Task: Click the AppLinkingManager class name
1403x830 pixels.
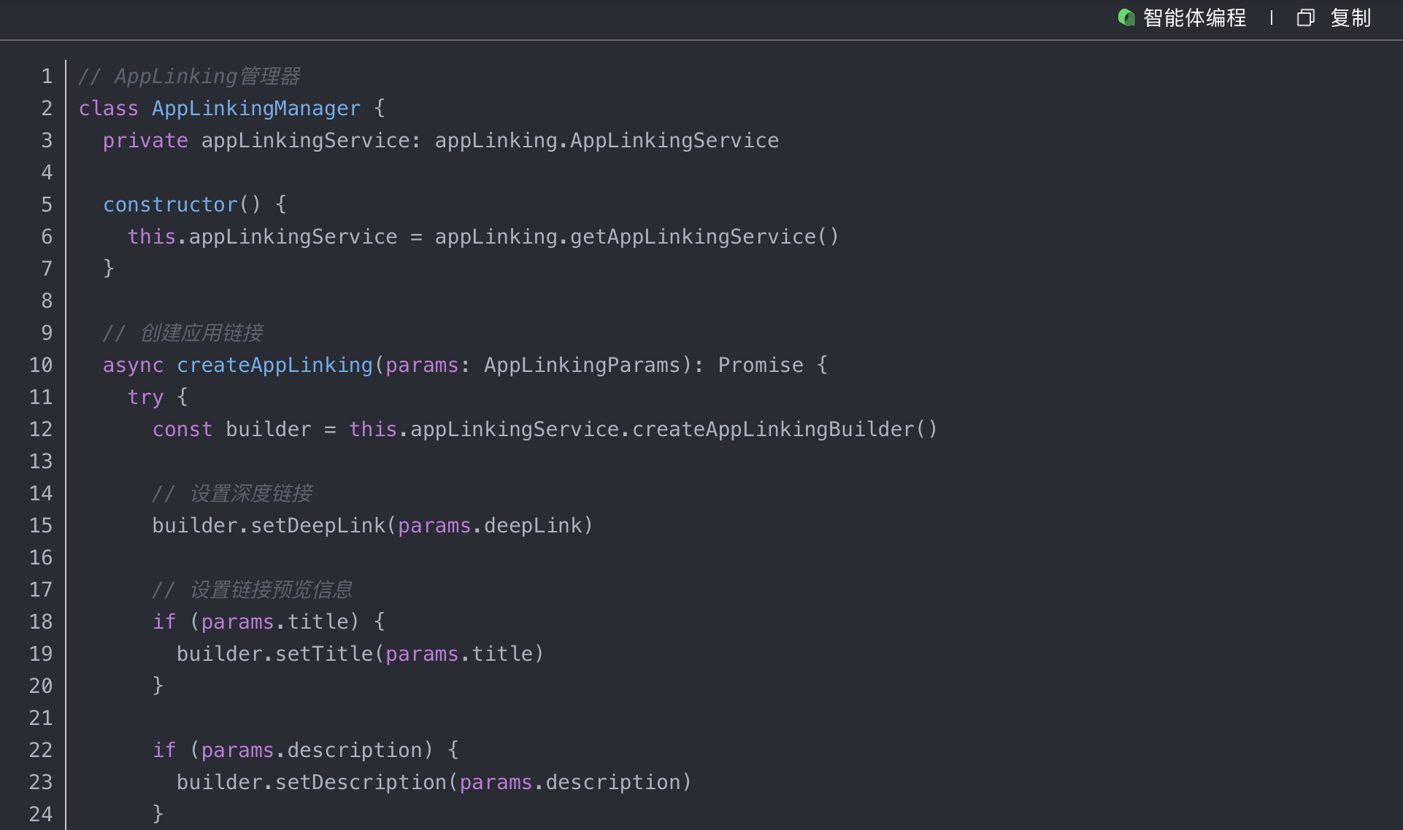Action: pyautogui.click(x=256, y=109)
